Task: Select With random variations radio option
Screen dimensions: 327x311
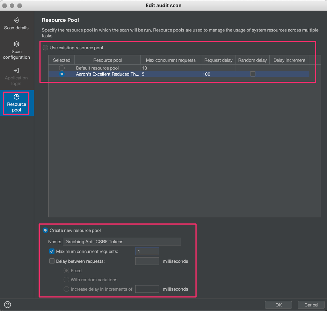Action: coord(66,280)
